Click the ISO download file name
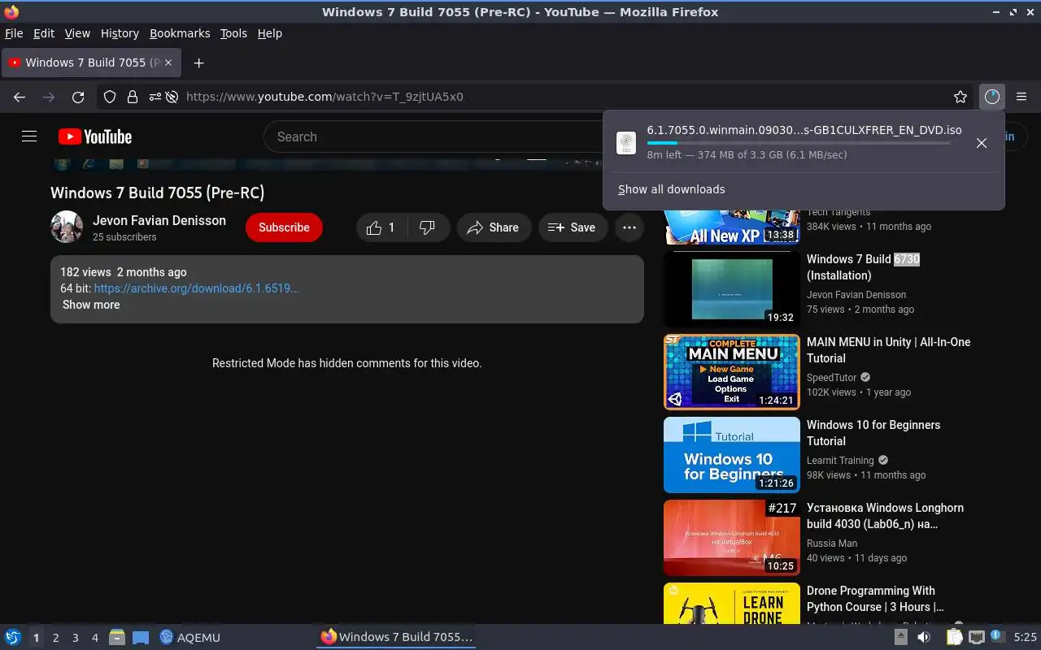Viewport: 1041px width, 650px height. pyautogui.click(x=804, y=130)
